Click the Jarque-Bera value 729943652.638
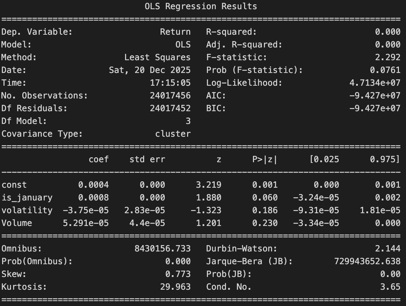Image resolution: width=406 pixels, height=306 pixels. coord(367,261)
